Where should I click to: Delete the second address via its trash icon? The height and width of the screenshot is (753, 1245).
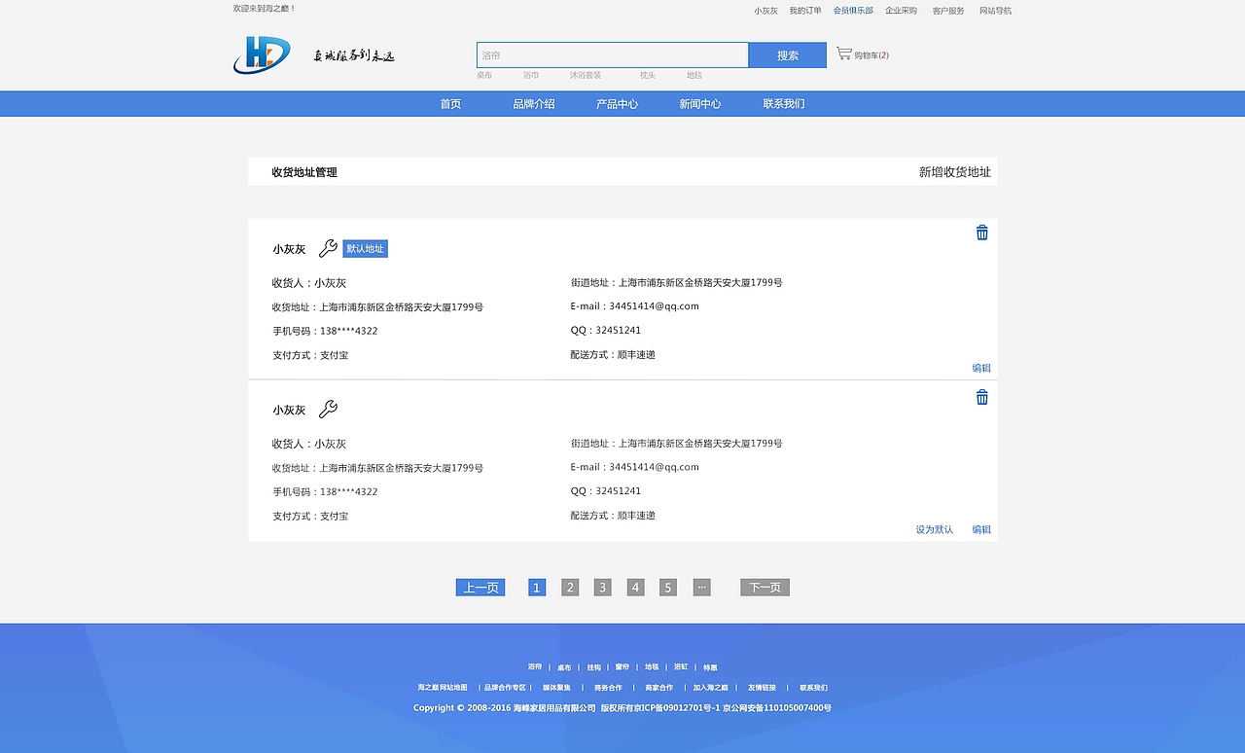pos(981,397)
